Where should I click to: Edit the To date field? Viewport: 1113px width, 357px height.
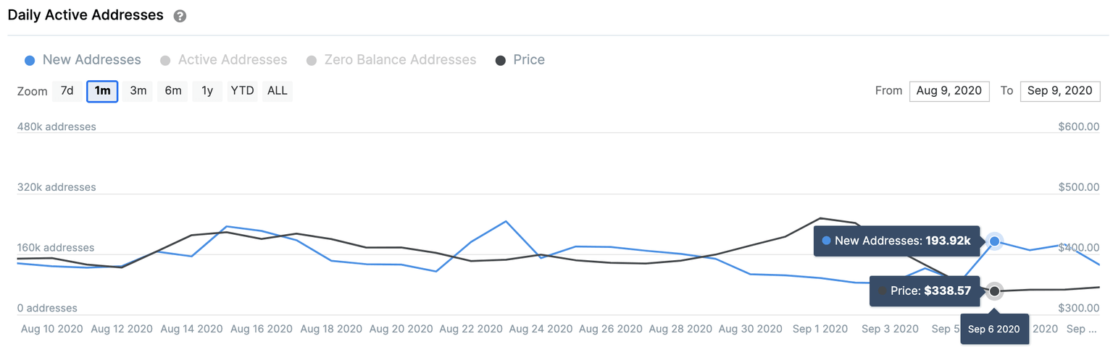coord(1059,91)
